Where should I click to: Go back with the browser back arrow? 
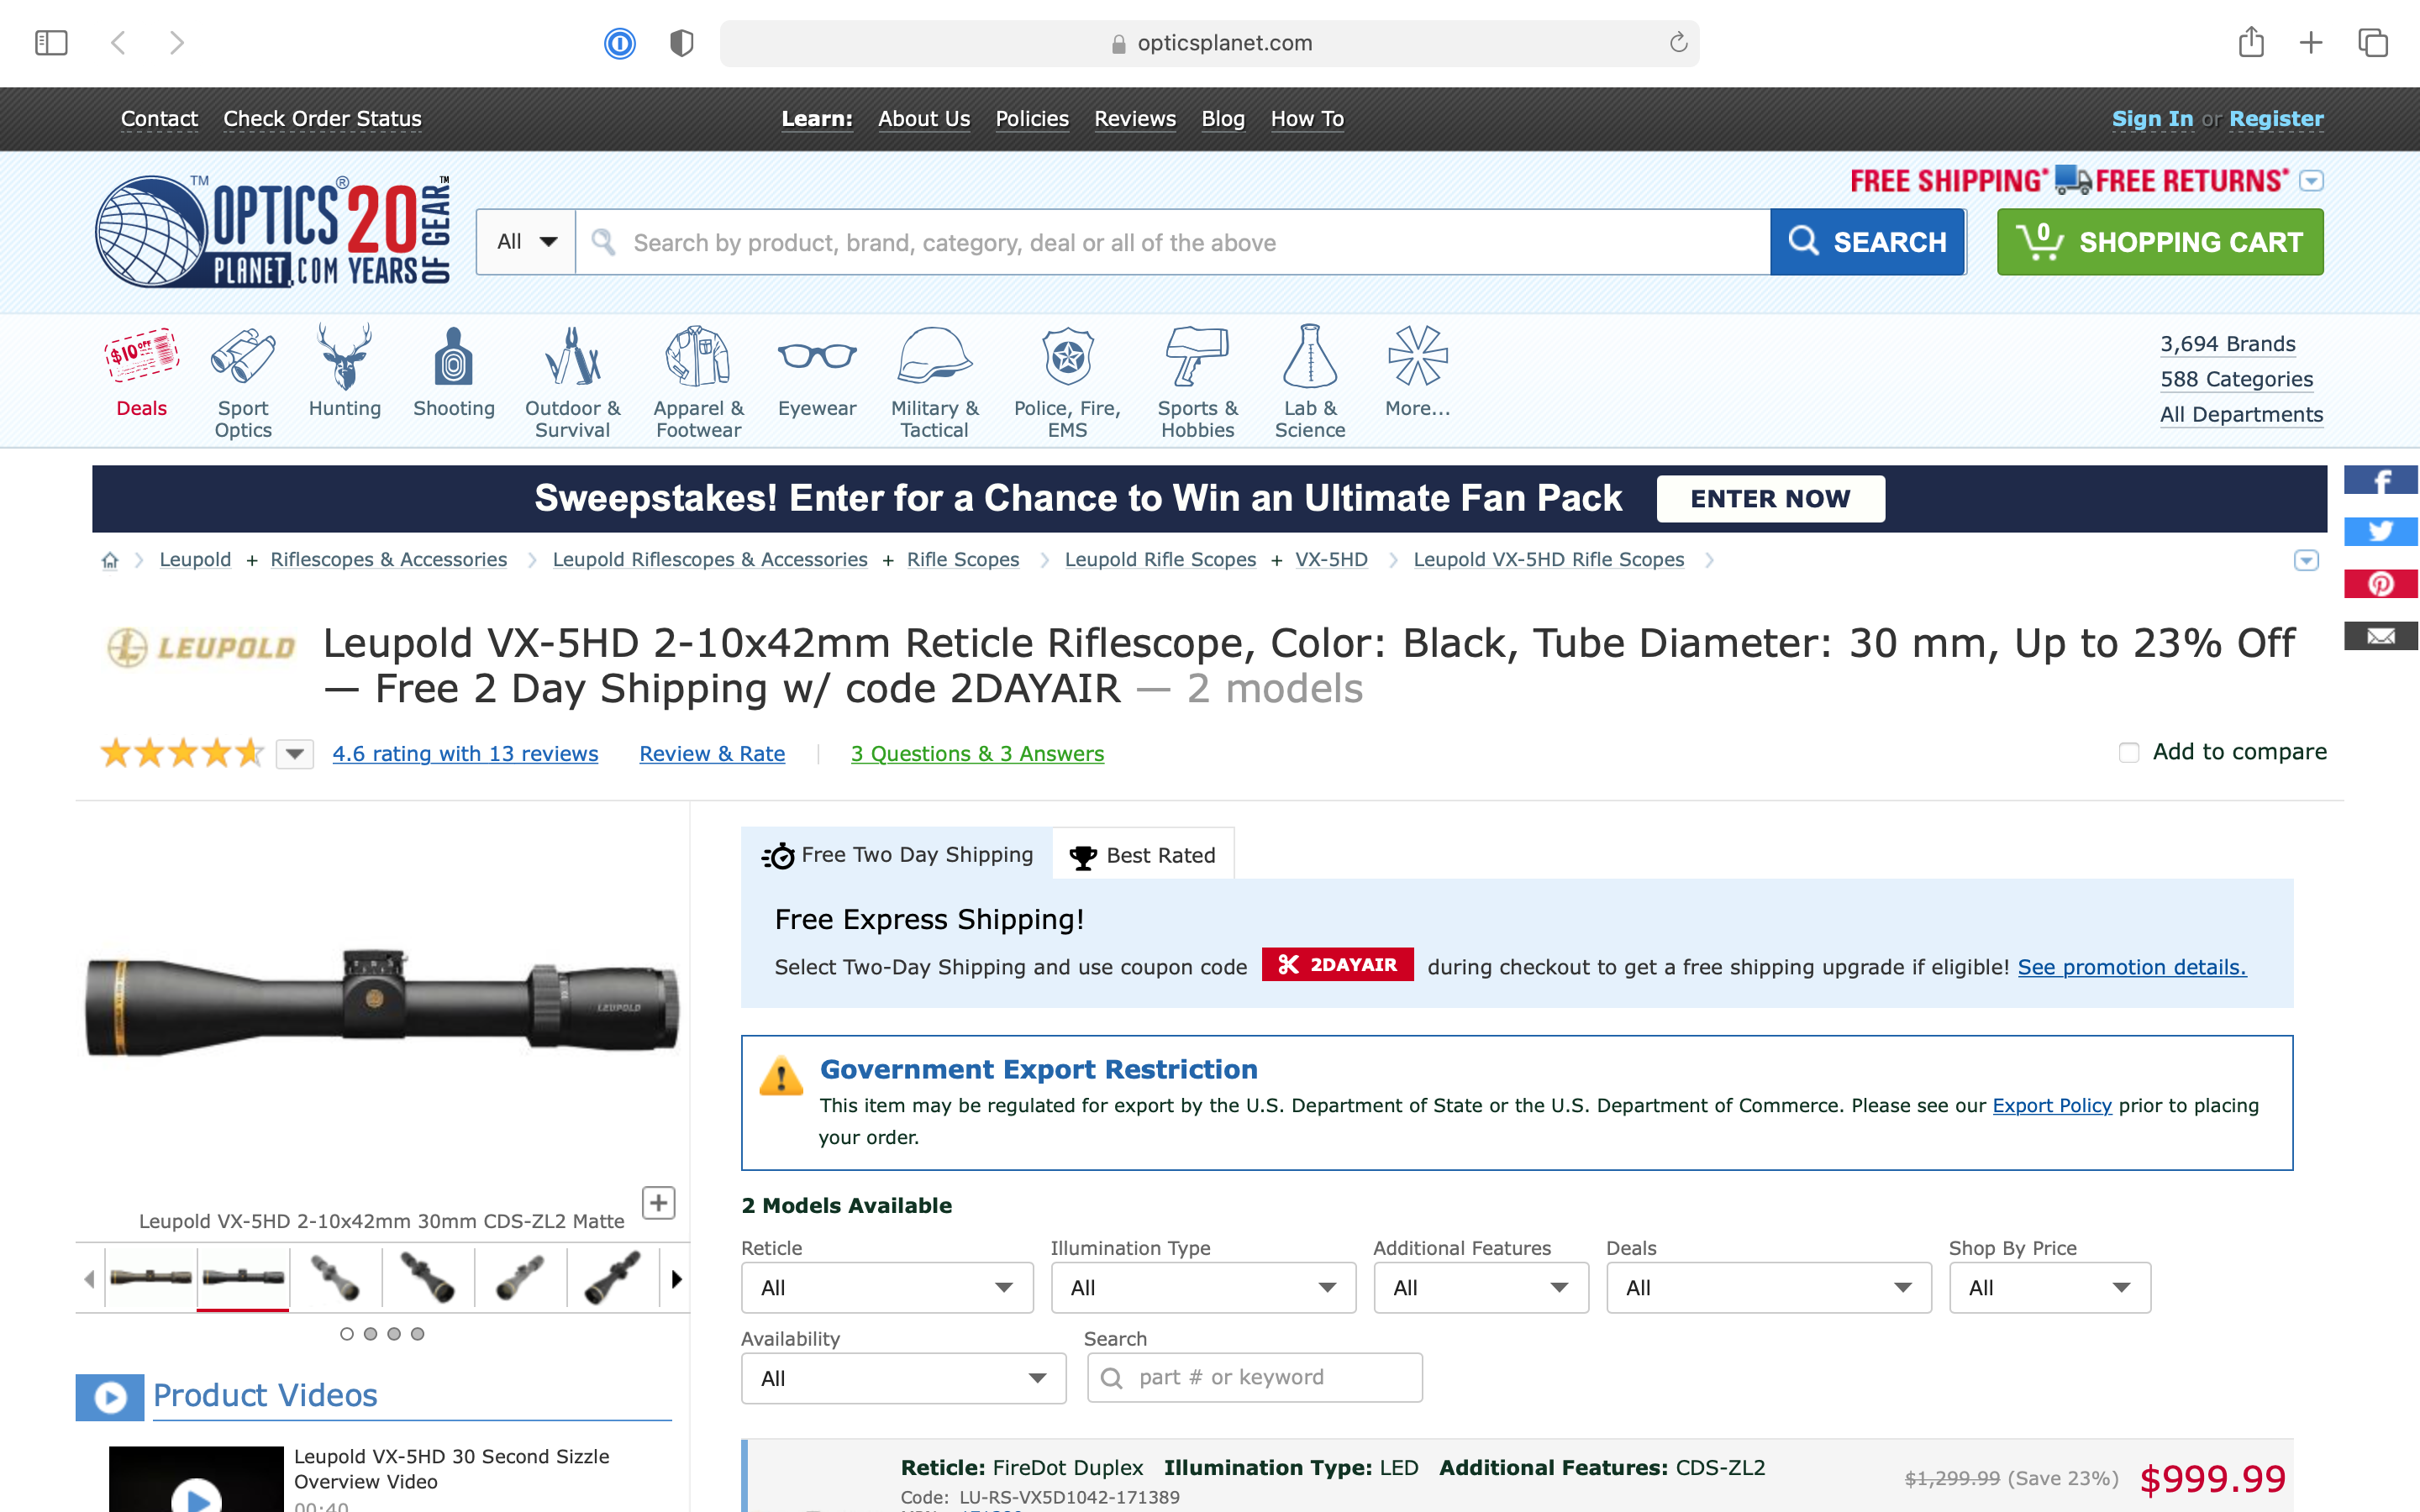click(118, 42)
